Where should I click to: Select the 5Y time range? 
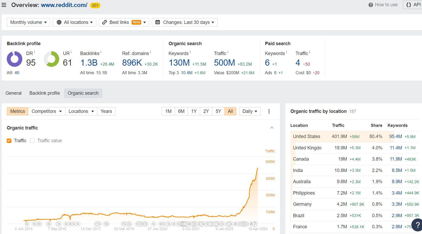click(x=218, y=111)
